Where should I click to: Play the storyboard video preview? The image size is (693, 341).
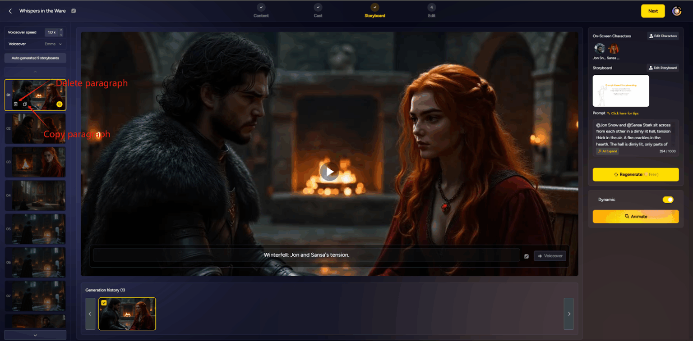[329, 171]
